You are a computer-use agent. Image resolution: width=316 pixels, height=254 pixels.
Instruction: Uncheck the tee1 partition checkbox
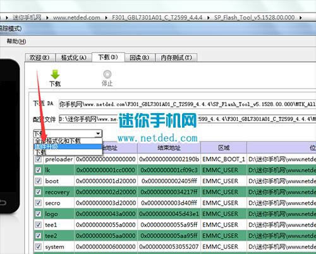[38, 225]
